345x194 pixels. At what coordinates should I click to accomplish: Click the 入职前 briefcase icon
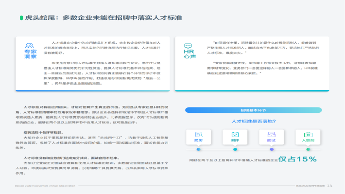308,134
